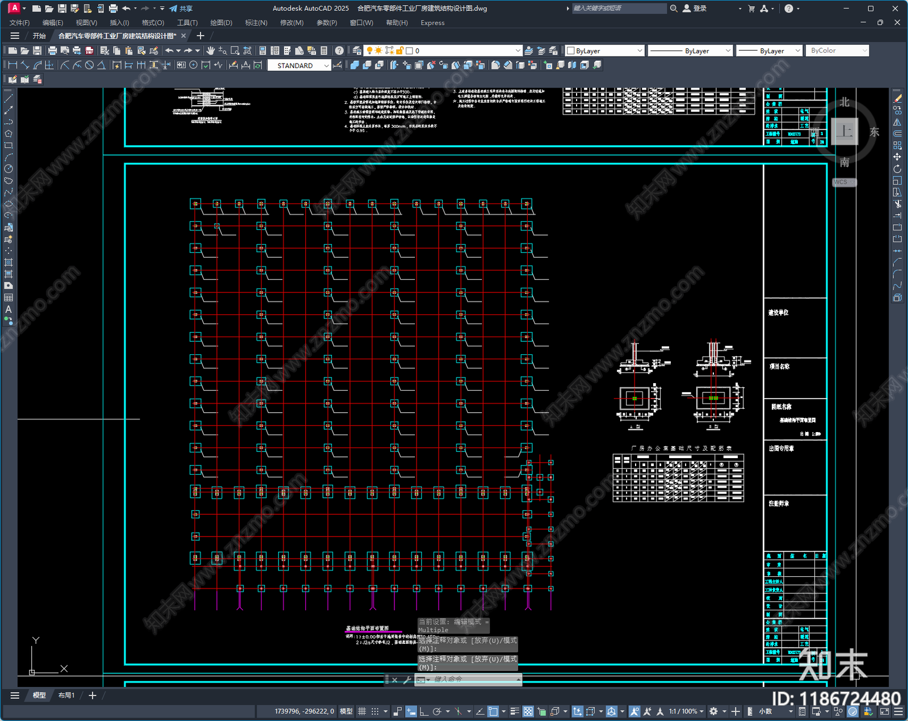This screenshot has height=721, width=908.
Task: Expand the ByLayer linetype dropdown
Action: point(690,51)
